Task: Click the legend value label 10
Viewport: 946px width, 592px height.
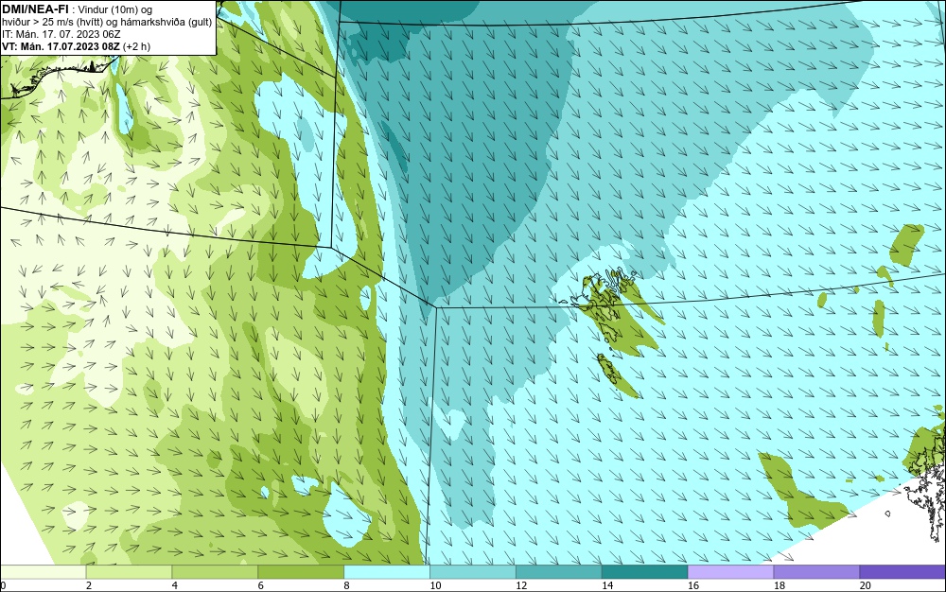Action: tap(435, 585)
